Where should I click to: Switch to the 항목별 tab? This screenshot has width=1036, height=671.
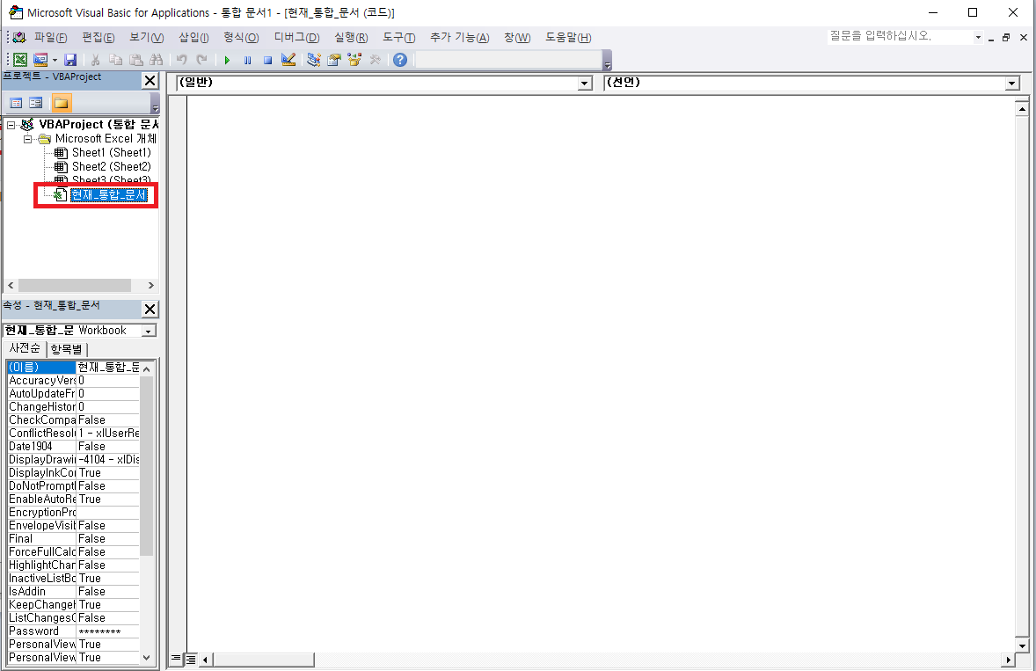[66, 349]
